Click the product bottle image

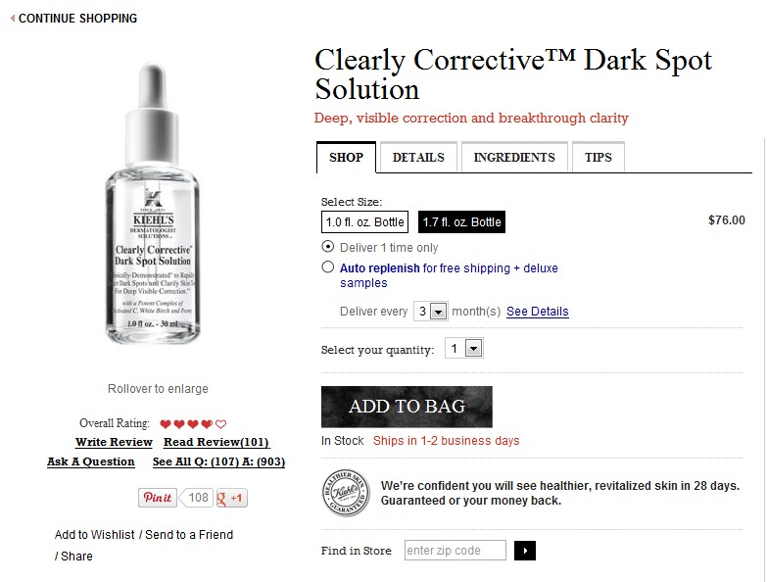157,206
